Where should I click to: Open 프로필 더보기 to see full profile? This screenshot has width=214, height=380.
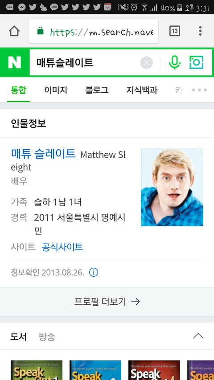pos(107,302)
